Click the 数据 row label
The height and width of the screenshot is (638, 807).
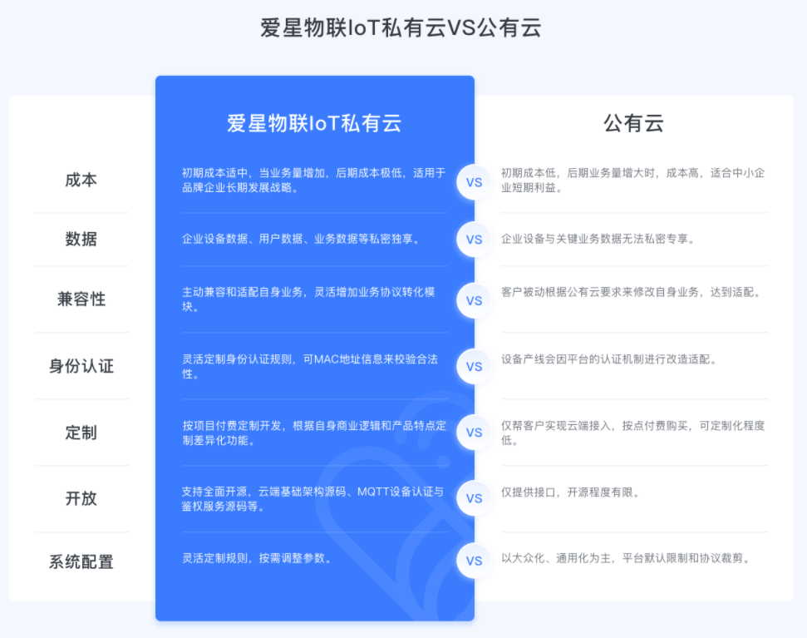(x=81, y=239)
